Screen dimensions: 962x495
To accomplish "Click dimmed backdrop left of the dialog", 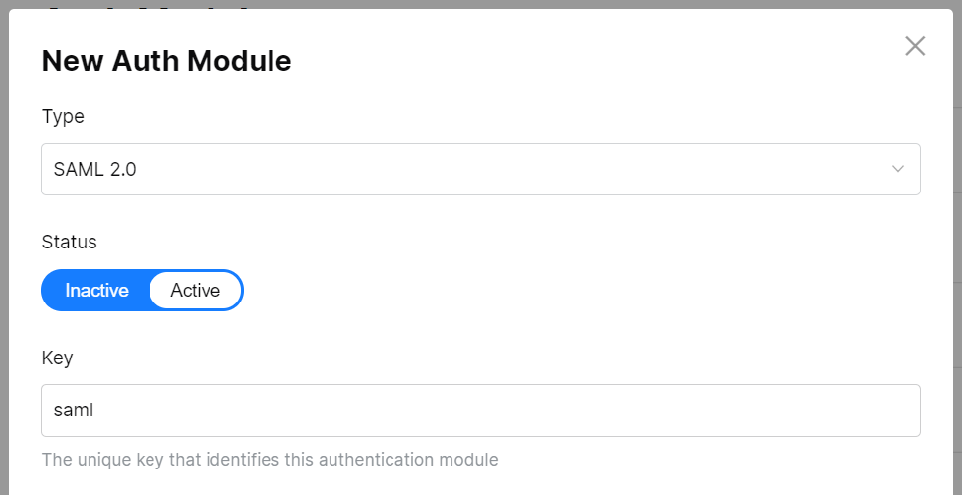I will [4, 246].
